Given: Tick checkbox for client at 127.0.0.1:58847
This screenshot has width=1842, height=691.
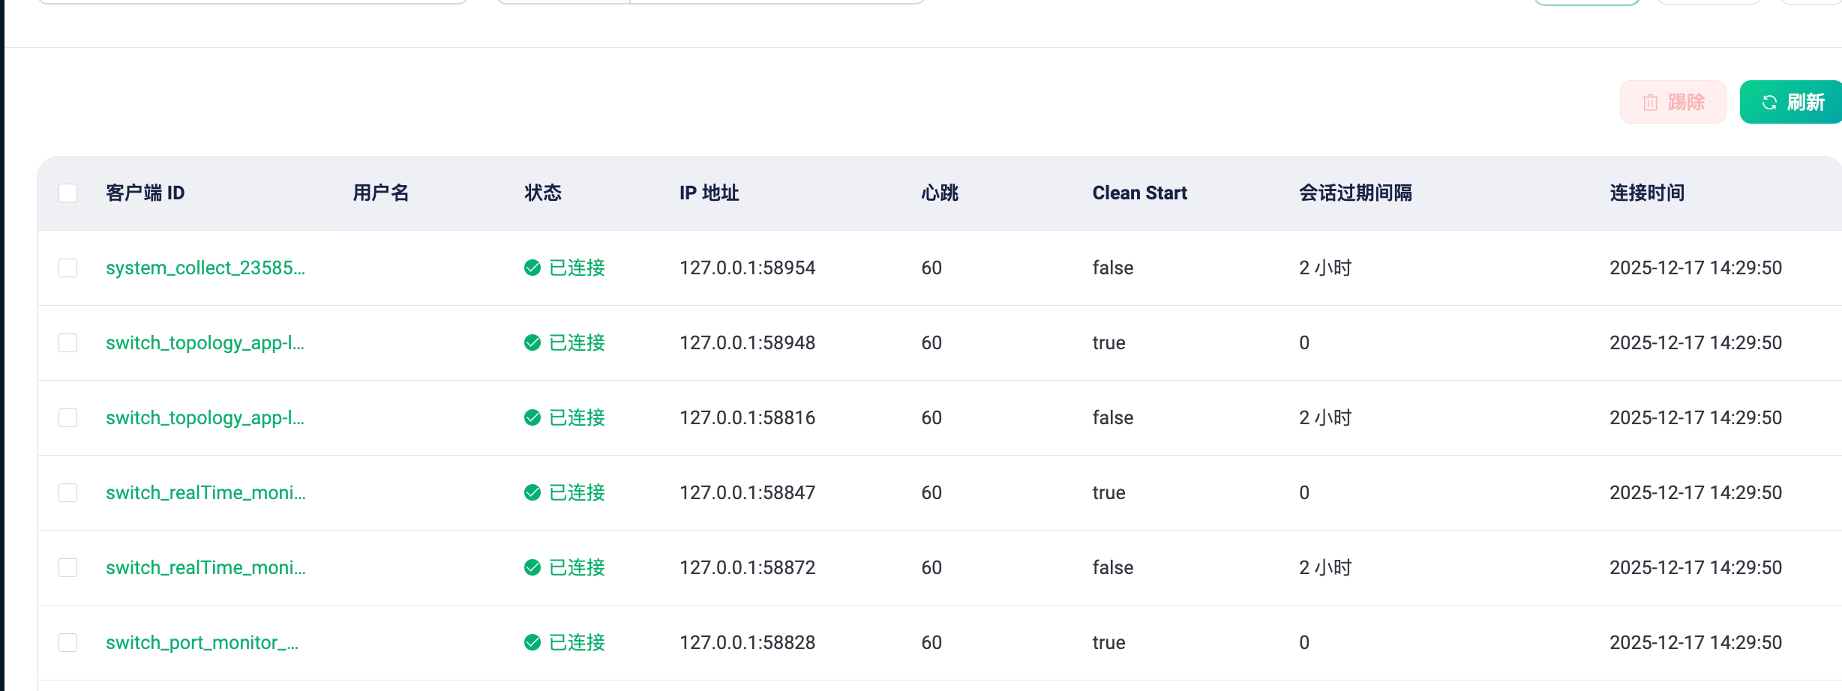Looking at the screenshot, I should click(x=68, y=492).
